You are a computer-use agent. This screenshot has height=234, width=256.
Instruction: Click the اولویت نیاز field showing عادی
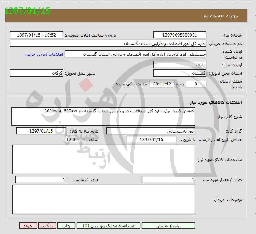(180, 65)
